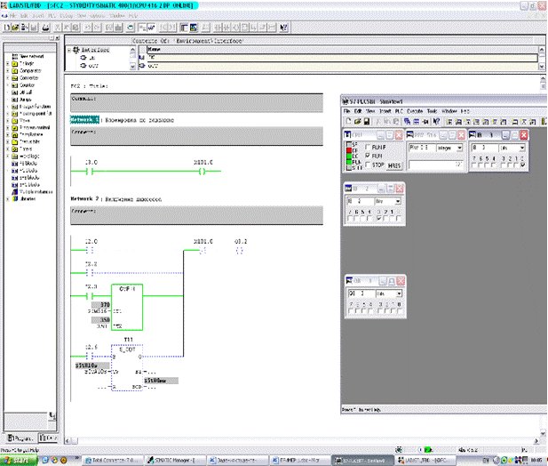548x466 pixels.
Task: Select the New network item in catalog
Action: click(30, 54)
